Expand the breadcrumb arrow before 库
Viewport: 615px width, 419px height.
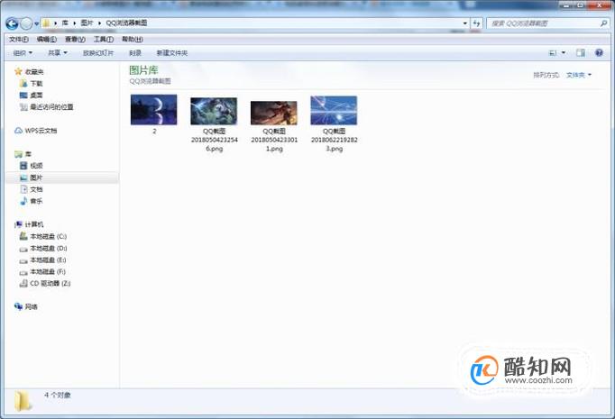click(x=55, y=23)
